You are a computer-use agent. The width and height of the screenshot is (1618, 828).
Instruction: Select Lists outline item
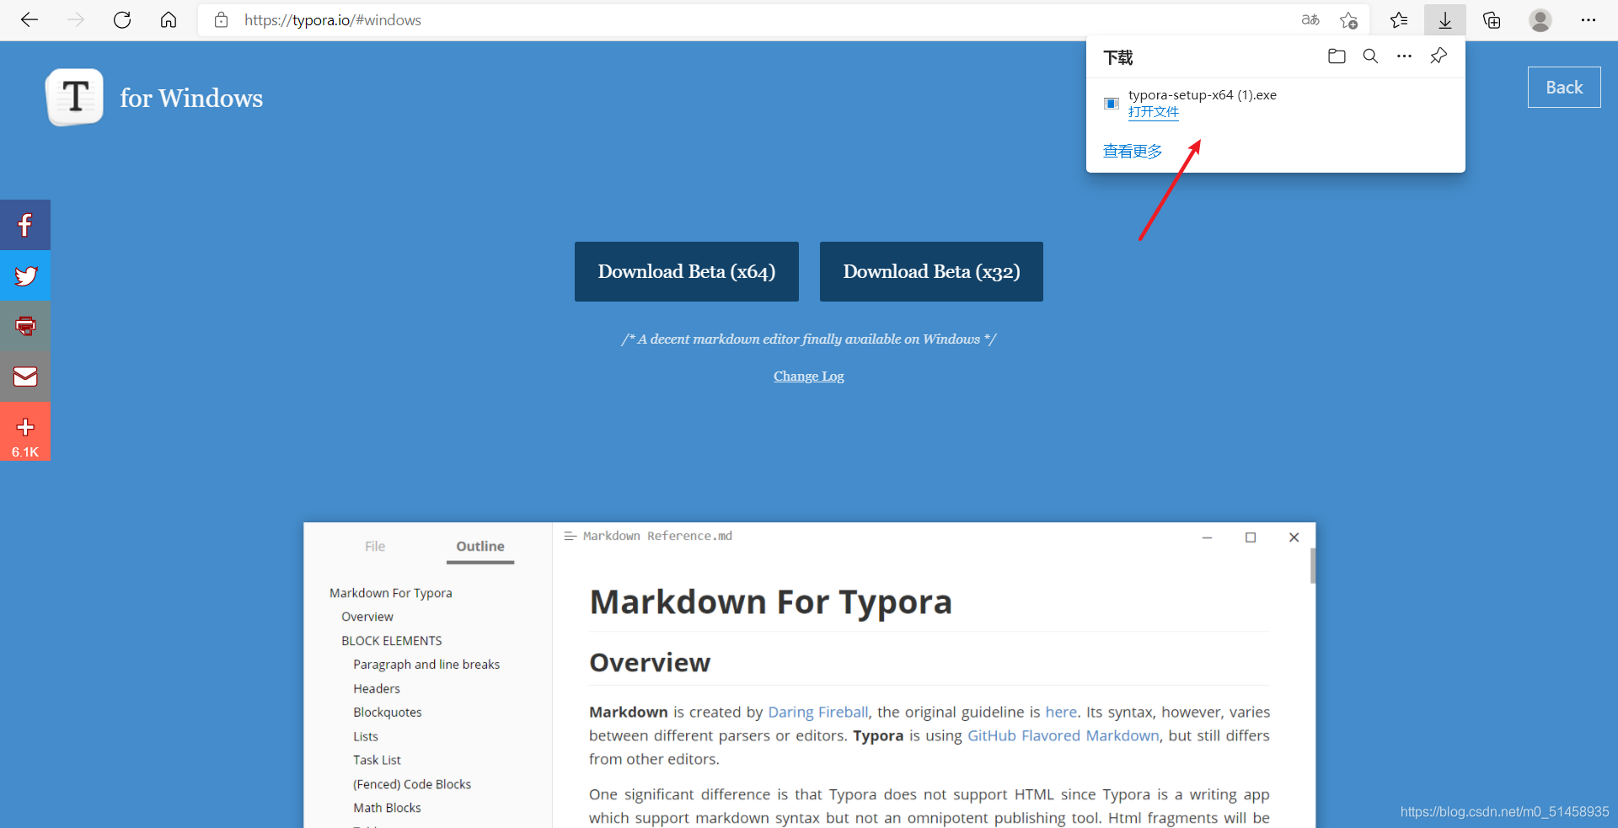coord(366,736)
